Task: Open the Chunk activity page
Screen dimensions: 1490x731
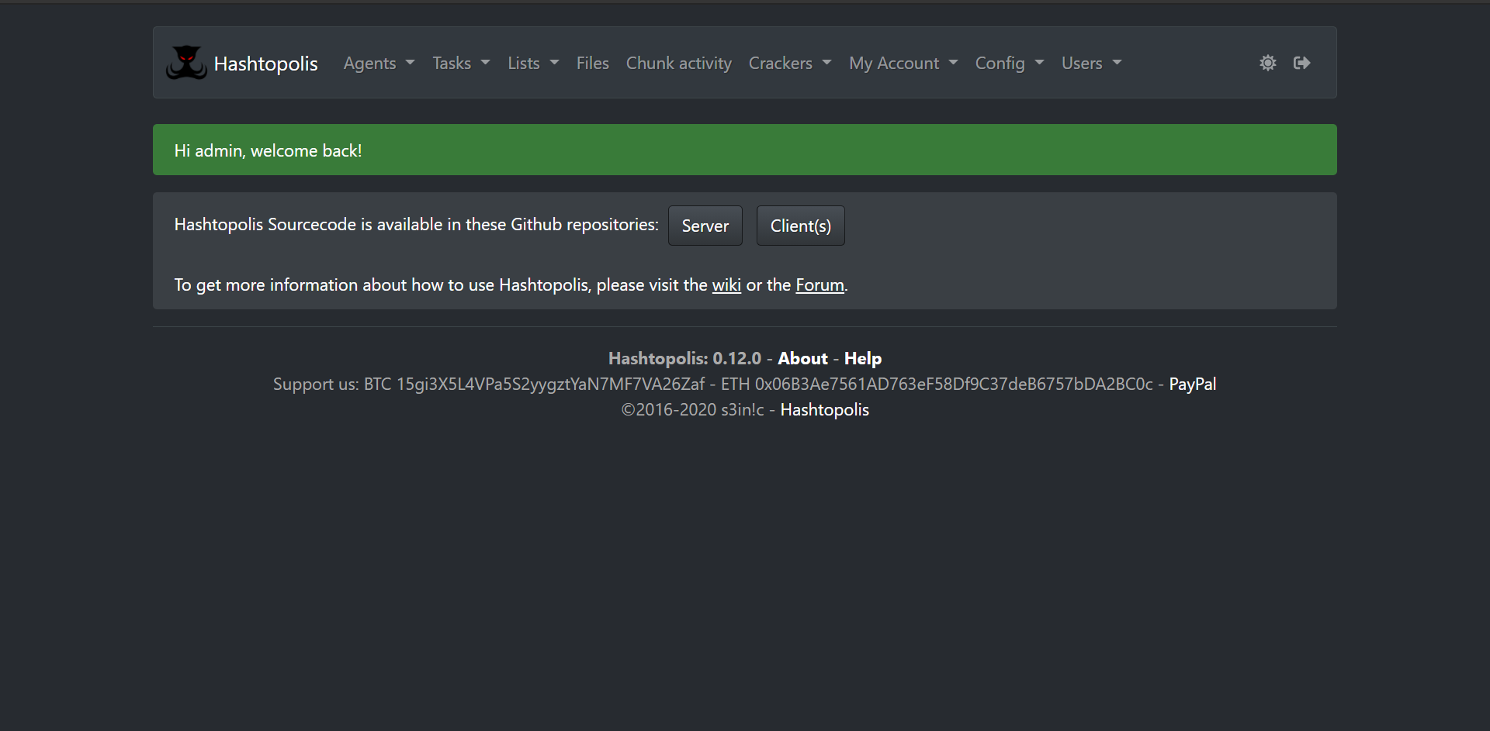Action: click(678, 63)
